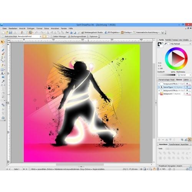Switch to the Ausrichten tab

[x=185, y=144]
